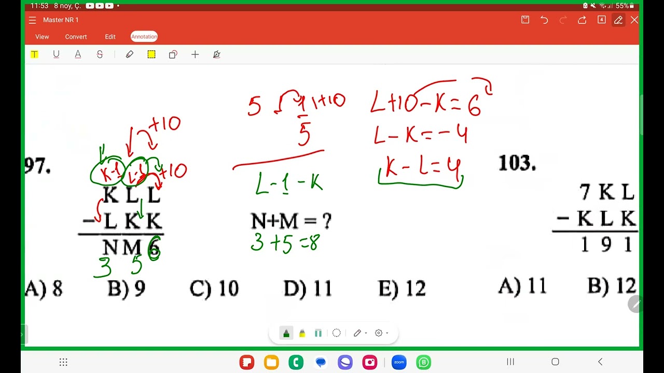Viewport: 664px width, 373px height.
Task: Select the underline annotation tool
Action: pos(56,54)
